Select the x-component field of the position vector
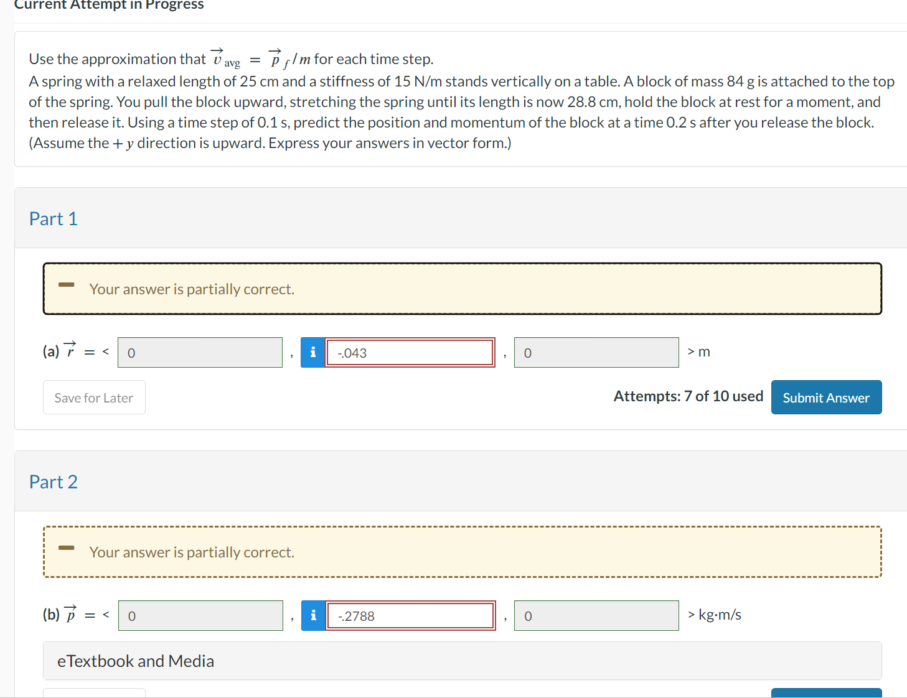Image resolution: width=907 pixels, height=698 pixels. 200,352
